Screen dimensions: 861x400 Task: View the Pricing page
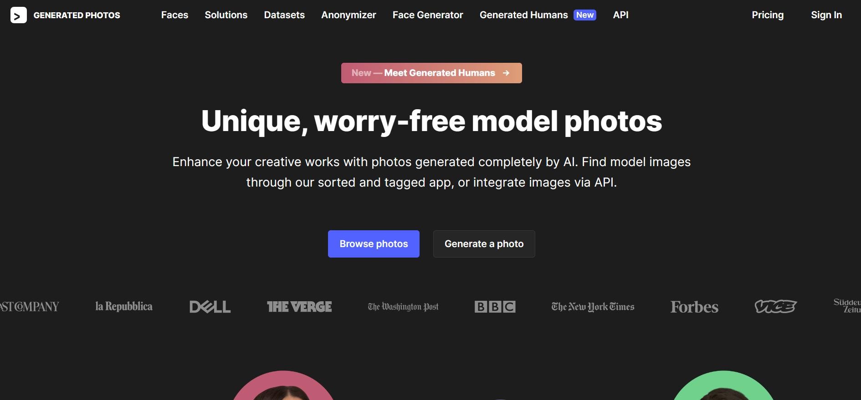768,15
